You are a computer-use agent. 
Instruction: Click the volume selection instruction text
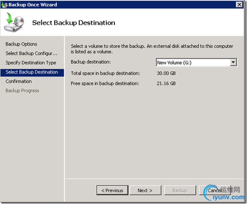[152, 49]
